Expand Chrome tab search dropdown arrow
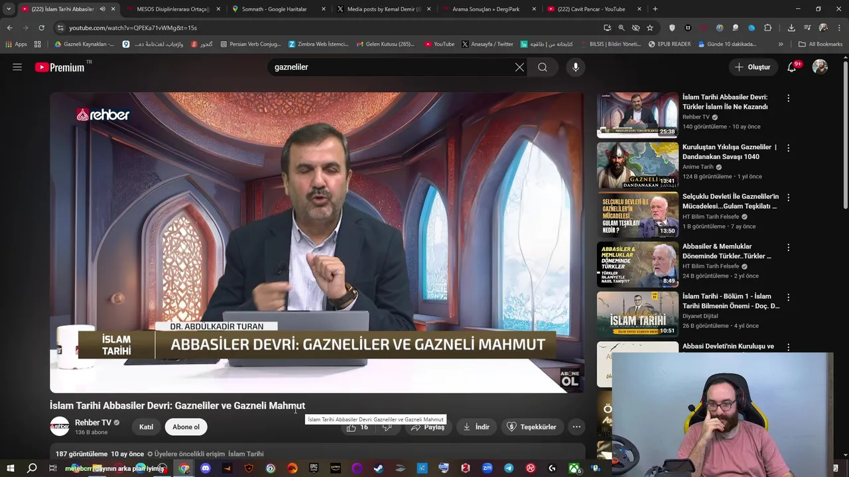The height and width of the screenshot is (477, 849). click(x=9, y=9)
